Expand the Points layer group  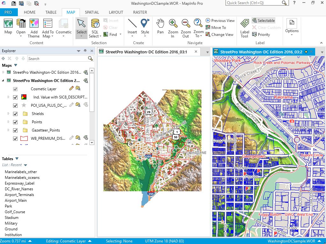tap(9, 122)
